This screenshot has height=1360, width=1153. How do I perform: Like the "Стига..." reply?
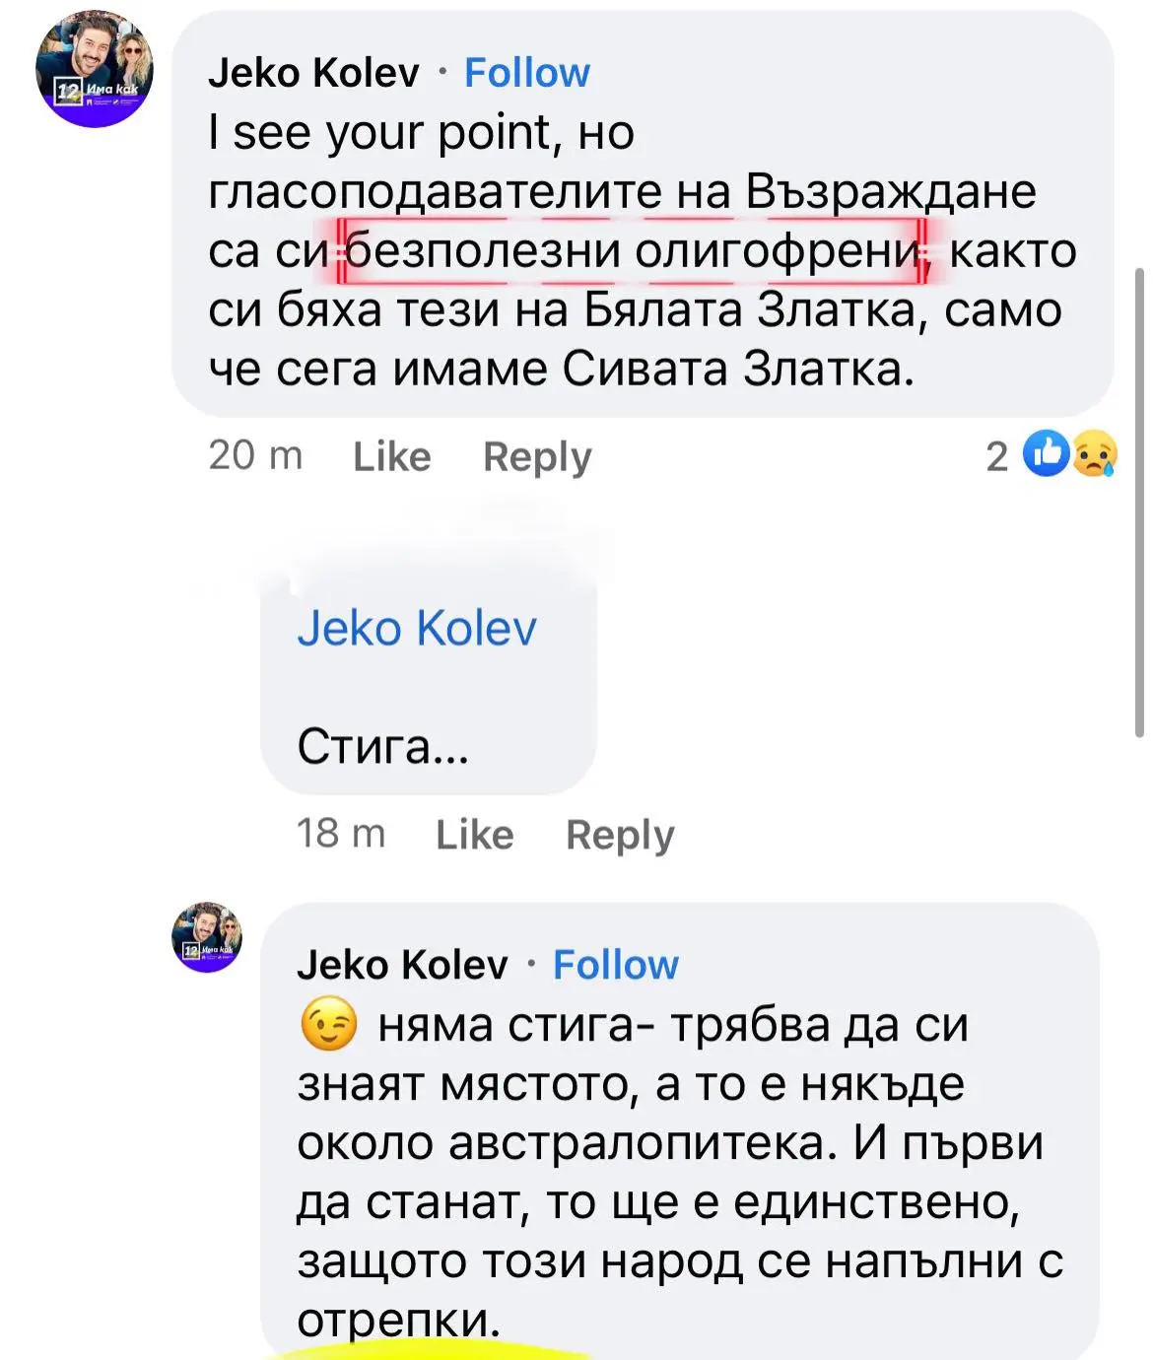(x=474, y=835)
